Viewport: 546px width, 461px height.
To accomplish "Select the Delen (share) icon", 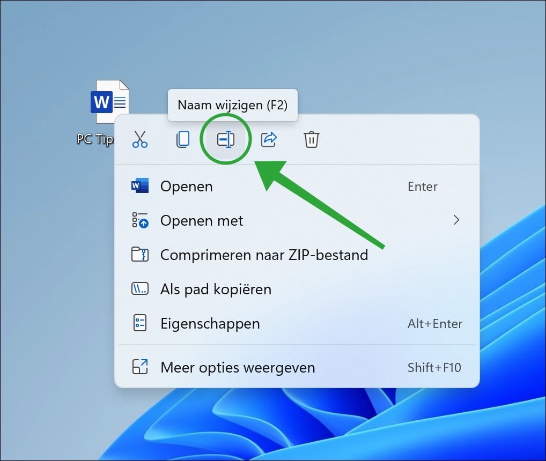I will coord(269,139).
